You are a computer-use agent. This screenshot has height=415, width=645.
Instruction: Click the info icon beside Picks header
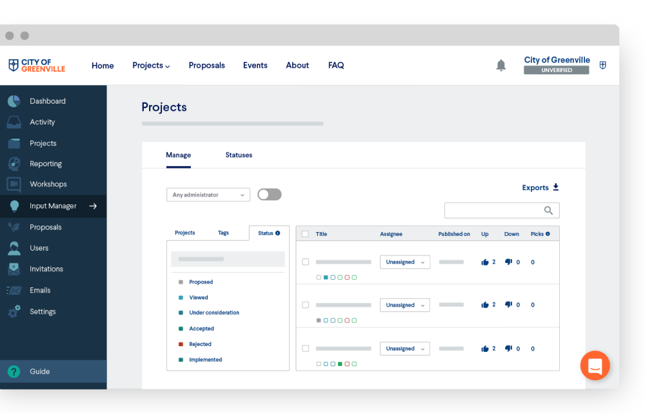click(548, 234)
